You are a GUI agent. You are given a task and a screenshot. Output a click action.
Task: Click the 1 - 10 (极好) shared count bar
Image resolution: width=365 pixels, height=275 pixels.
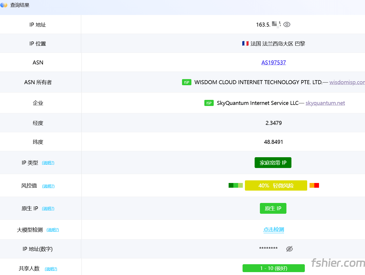pos(274,268)
